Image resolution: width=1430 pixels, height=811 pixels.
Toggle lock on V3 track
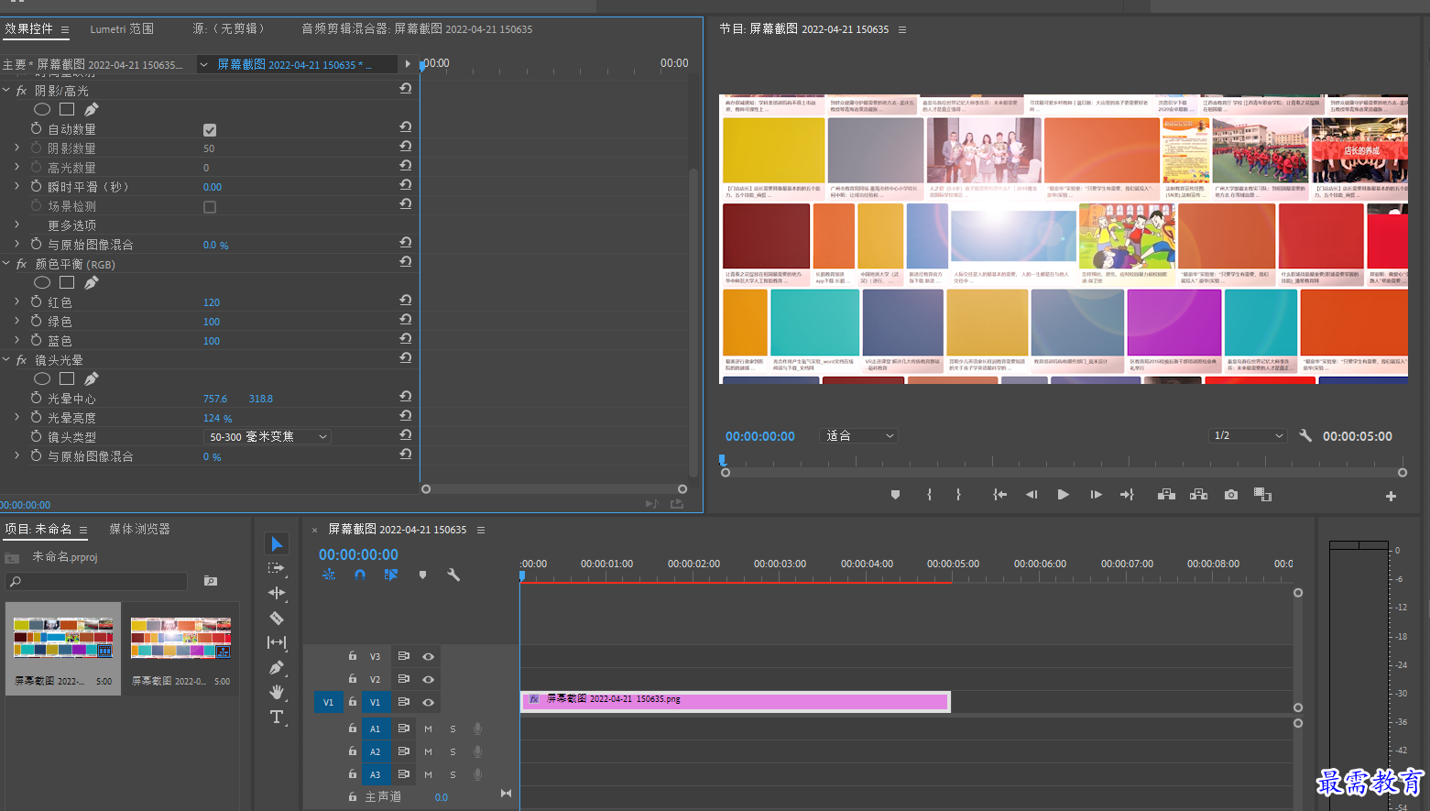coord(353,655)
